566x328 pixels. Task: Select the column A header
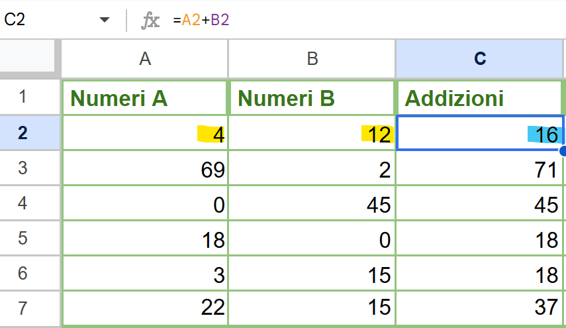coord(145,59)
